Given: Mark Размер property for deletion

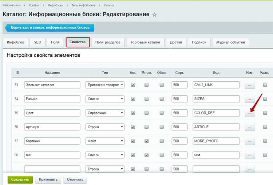Looking at the screenshot, I should 265,99.
